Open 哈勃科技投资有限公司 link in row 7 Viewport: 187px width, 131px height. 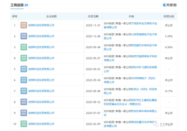click(x=41, y=91)
